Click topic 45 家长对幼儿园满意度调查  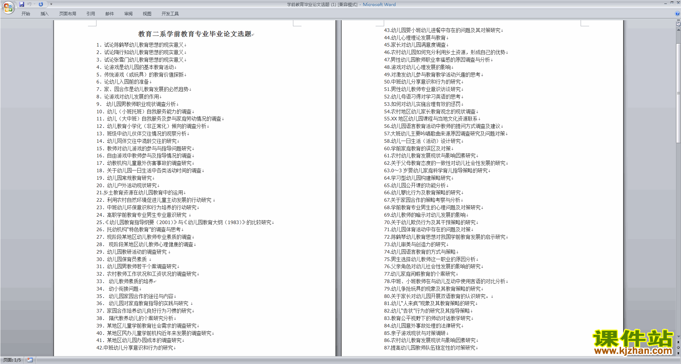pos(415,45)
